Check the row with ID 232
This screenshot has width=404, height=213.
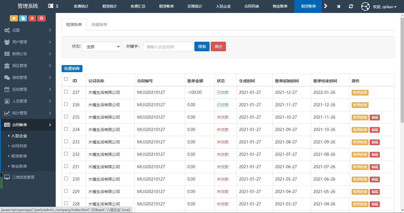coord(66,154)
